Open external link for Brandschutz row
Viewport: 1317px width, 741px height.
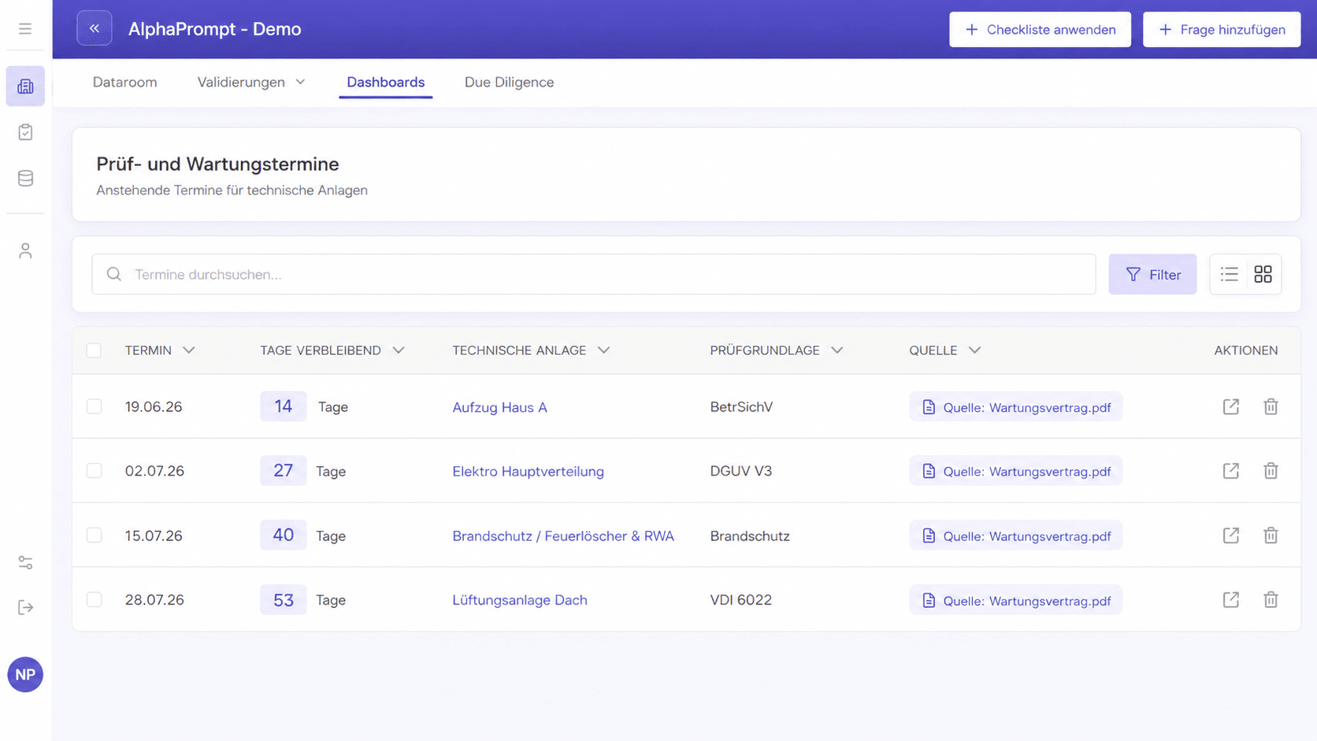(x=1230, y=535)
